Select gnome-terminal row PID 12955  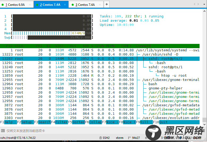(x=100, y=80)
